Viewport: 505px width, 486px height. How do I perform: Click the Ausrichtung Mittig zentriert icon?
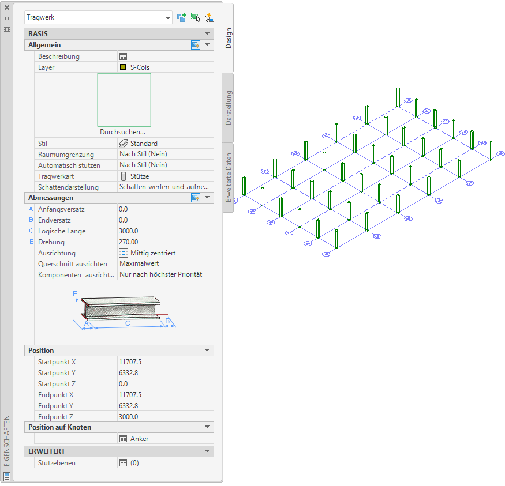(124, 253)
